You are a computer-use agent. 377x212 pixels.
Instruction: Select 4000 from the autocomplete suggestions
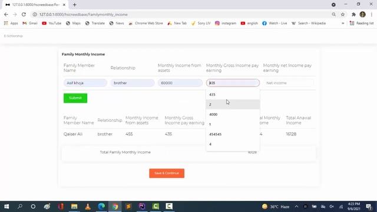pos(233,114)
